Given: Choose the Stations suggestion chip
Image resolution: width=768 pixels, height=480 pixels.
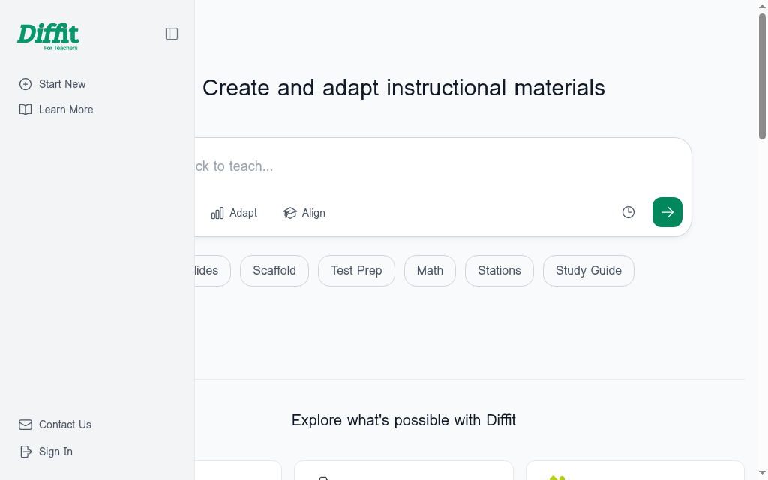Looking at the screenshot, I should point(499,270).
